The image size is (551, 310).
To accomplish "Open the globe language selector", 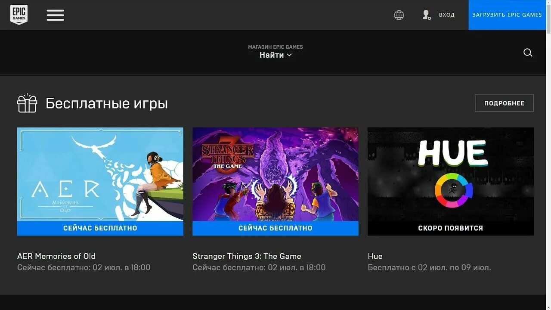I will (399, 15).
